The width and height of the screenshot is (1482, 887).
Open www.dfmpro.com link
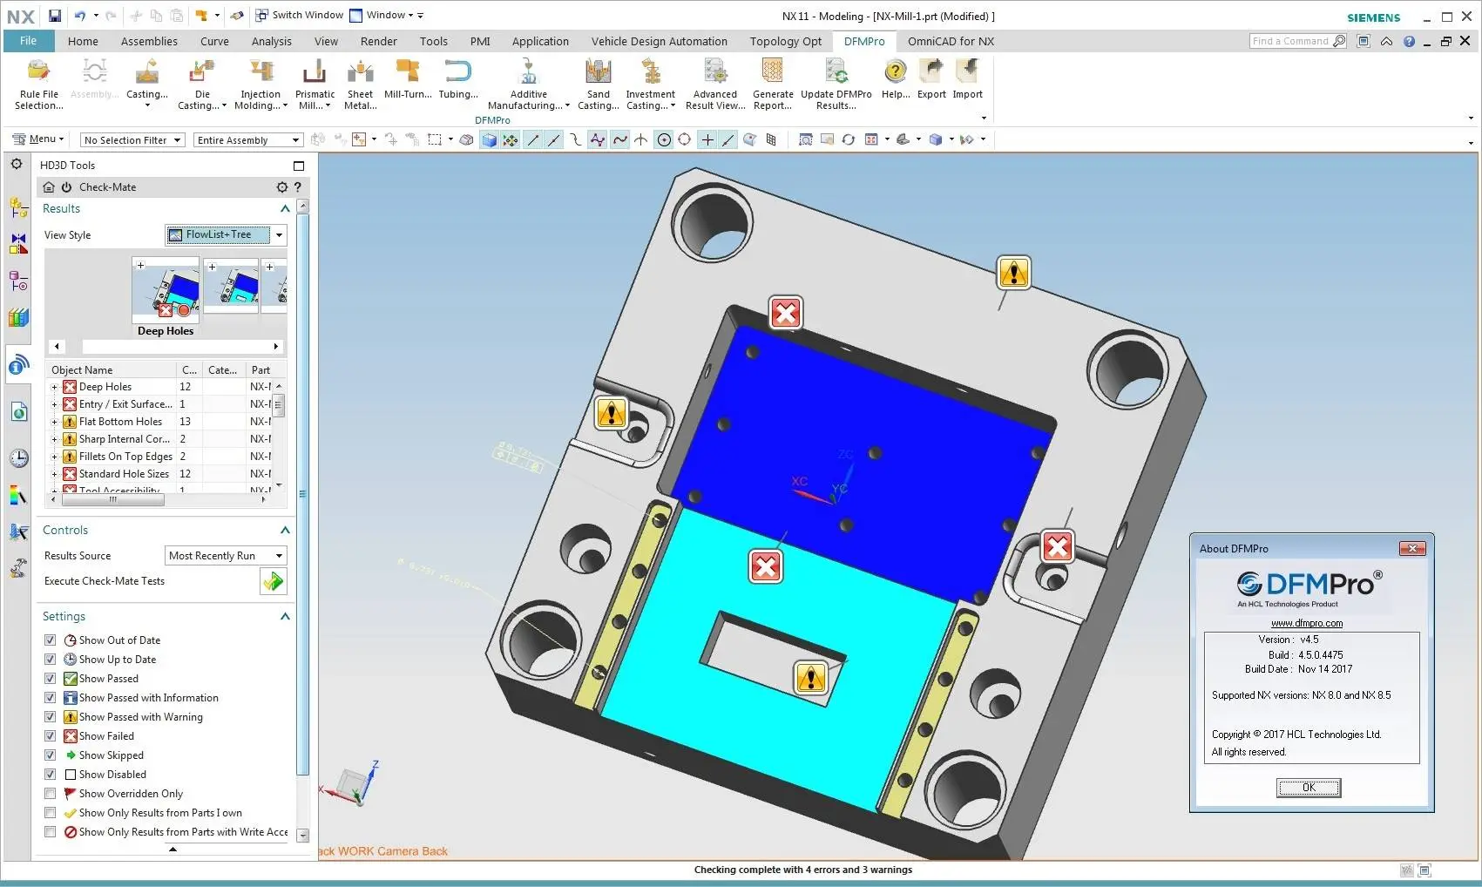tap(1306, 623)
